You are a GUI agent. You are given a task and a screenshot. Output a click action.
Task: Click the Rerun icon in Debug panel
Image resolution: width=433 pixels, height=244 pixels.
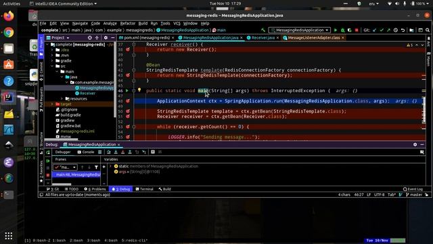point(48,152)
